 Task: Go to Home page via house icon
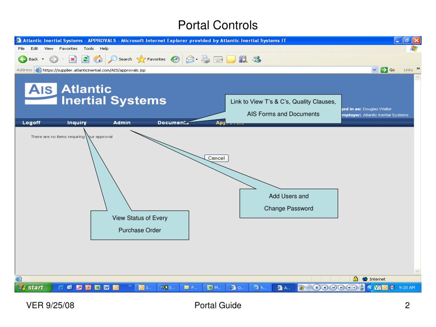tap(98, 59)
